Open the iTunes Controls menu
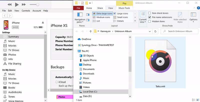Viewport: 200px width, 102px height. tap(26, 11)
